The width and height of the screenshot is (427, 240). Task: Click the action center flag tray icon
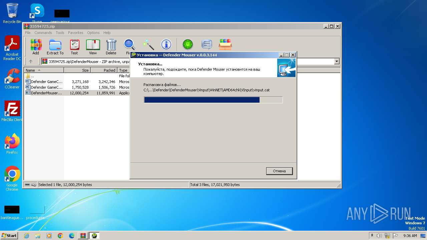(x=395, y=236)
